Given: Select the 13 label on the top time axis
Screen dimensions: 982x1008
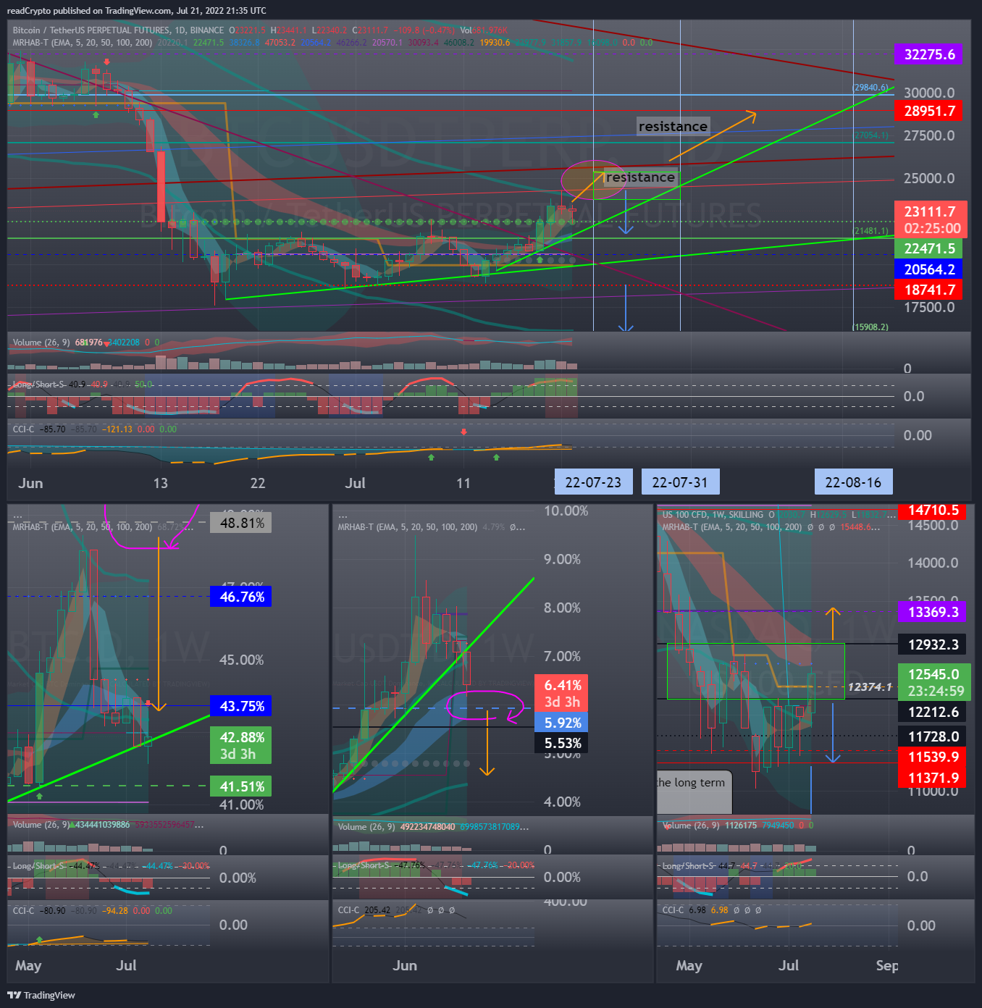Looking at the screenshot, I should (160, 483).
